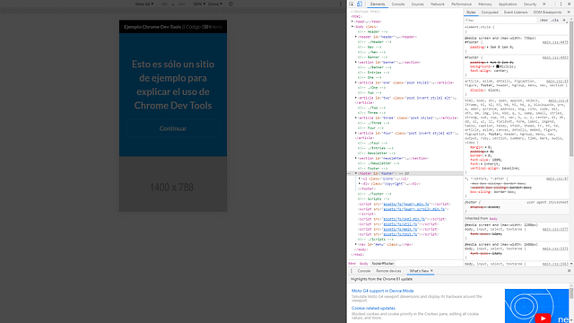Viewport: 574px width, 323px height.
Task: Play the What's New YouTube video
Action: click(543, 319)
